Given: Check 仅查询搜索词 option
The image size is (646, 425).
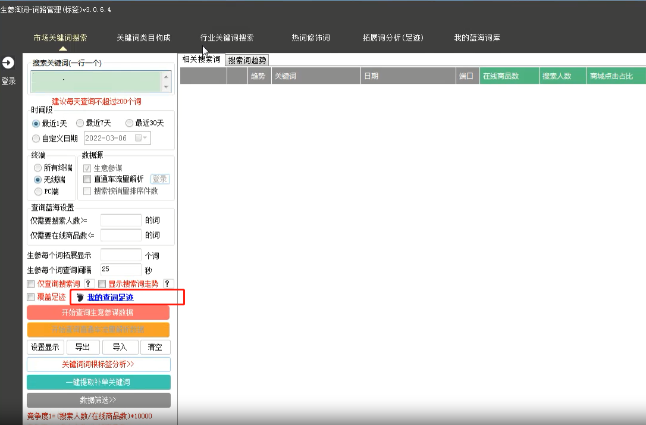Looking at the screenshot, I should point(30,284).
